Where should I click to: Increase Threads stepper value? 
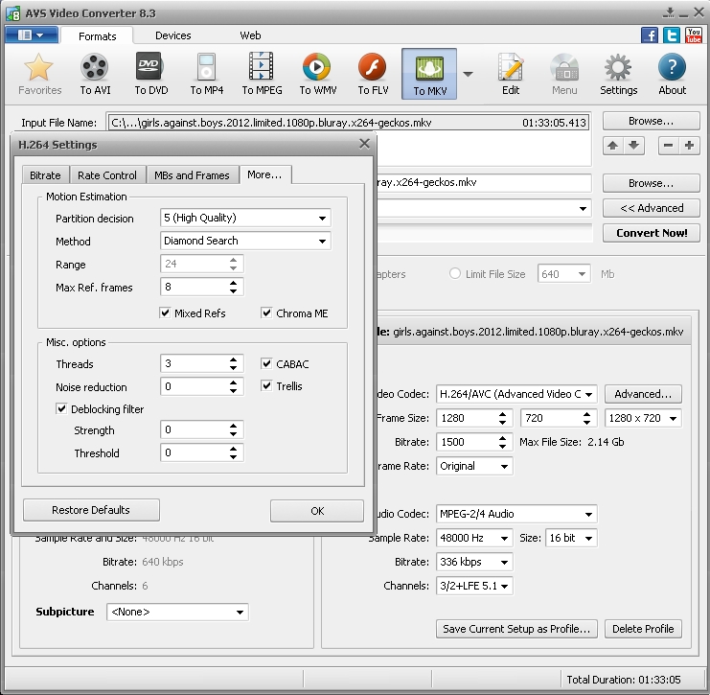click(x=233, y=359)
